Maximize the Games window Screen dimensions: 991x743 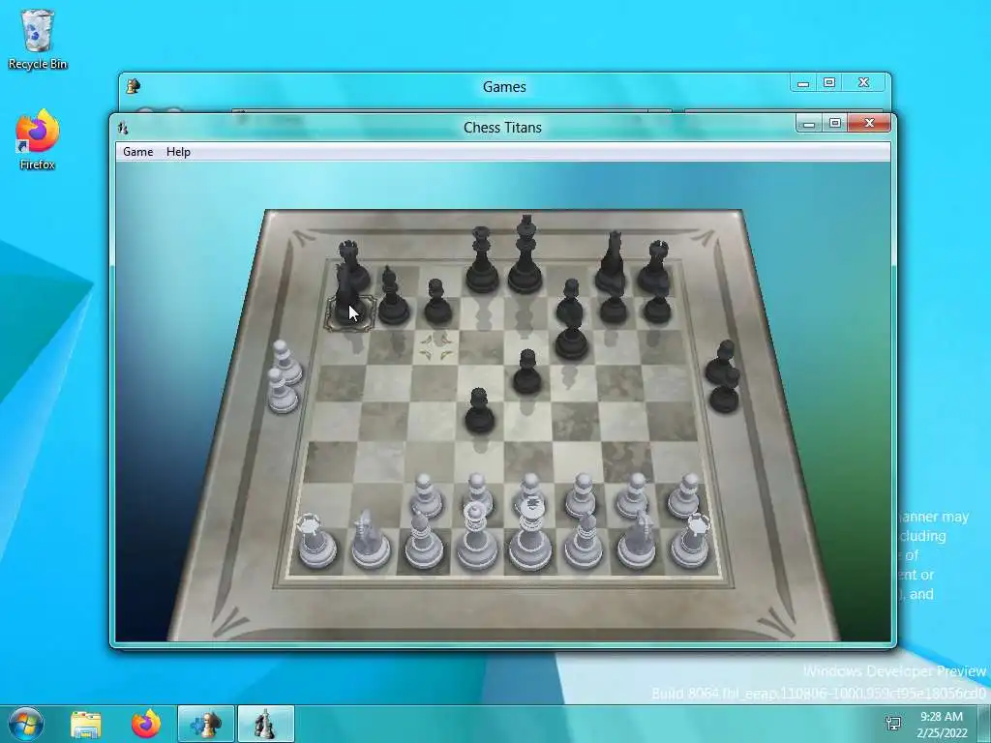pos(829,83)
